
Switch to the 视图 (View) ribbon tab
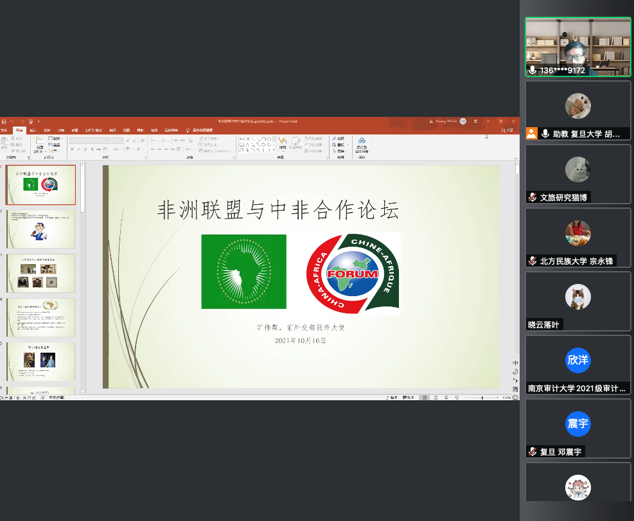pyautogui.click(x=126, y=130)
